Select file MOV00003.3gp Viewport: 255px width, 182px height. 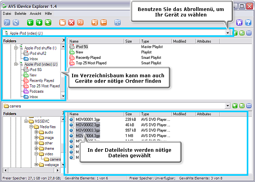88,130
